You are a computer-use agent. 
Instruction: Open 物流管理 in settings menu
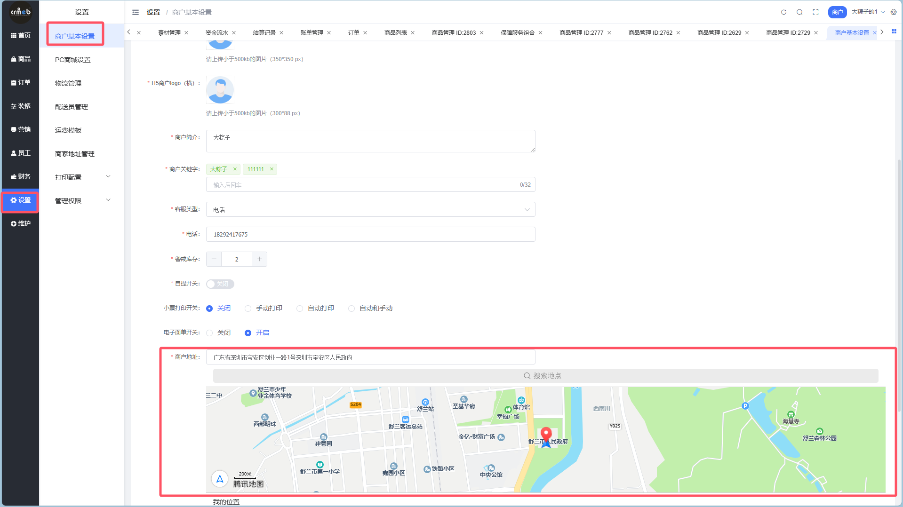pyautogui.click(x=68, y=83)
